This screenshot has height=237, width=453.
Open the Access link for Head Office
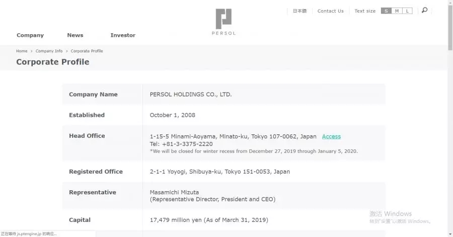(x=331, y=136)
